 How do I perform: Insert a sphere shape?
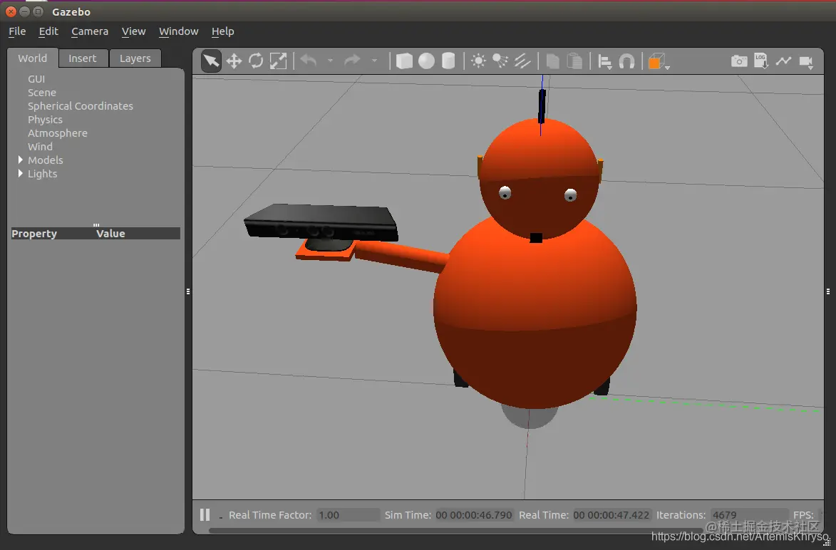(x=426, y=61)
